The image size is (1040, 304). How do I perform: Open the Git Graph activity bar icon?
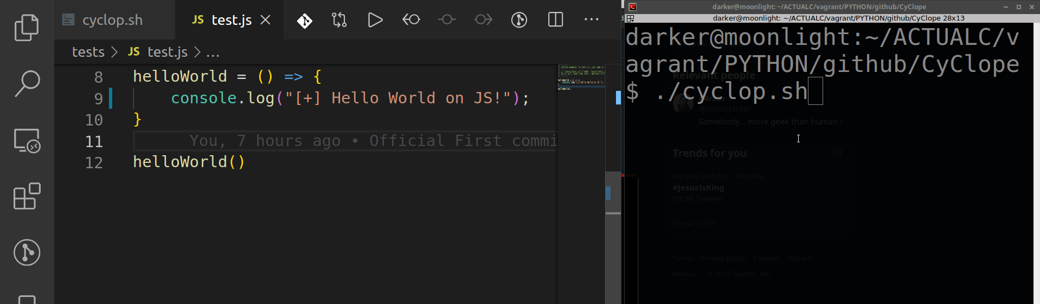click(27, 252)
